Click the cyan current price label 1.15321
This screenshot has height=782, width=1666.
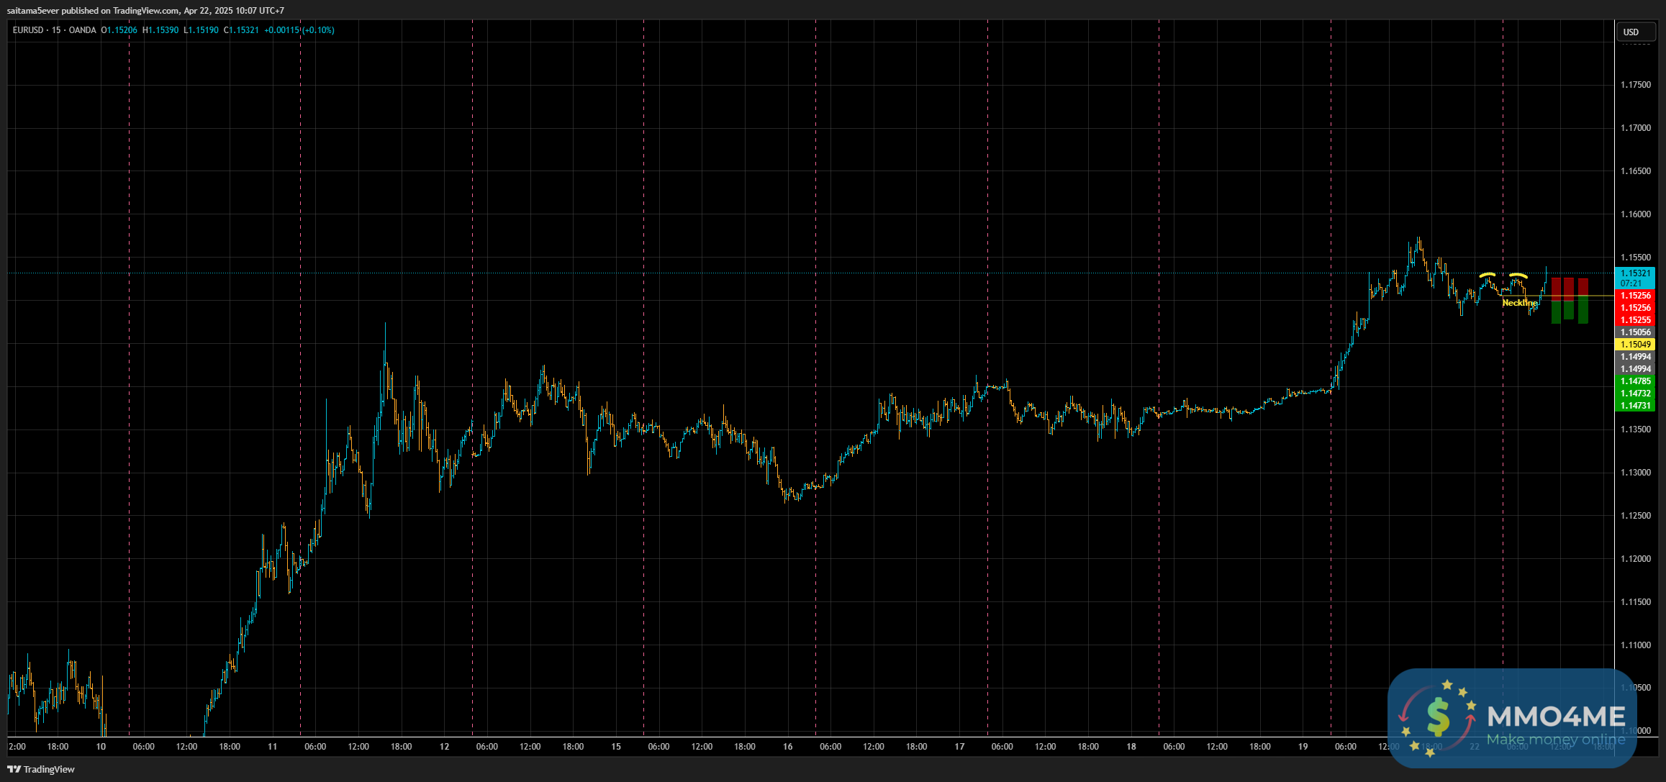[1635, 273]
